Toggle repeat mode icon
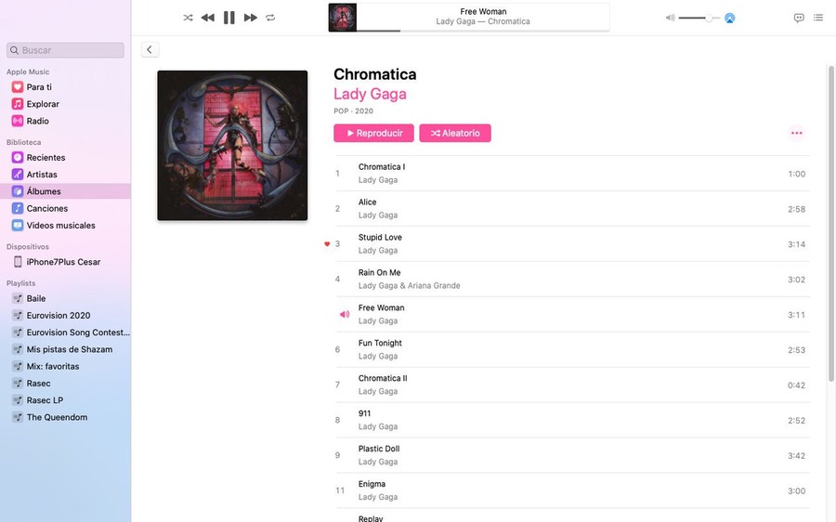 [271, 18]
